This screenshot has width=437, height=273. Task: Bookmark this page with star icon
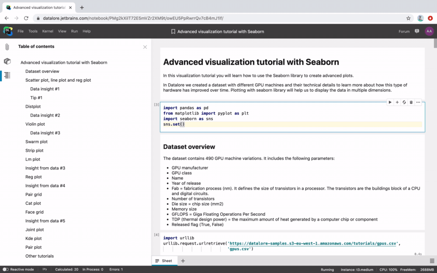pos(408,18)
